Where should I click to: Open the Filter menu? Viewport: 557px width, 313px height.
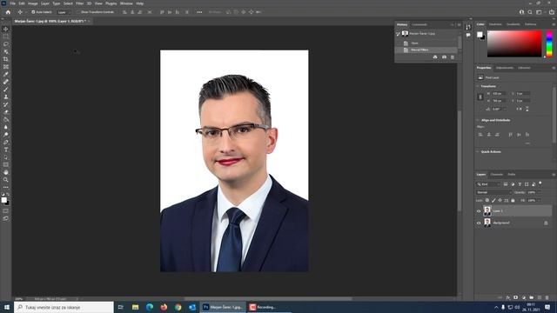pos(79,3)
